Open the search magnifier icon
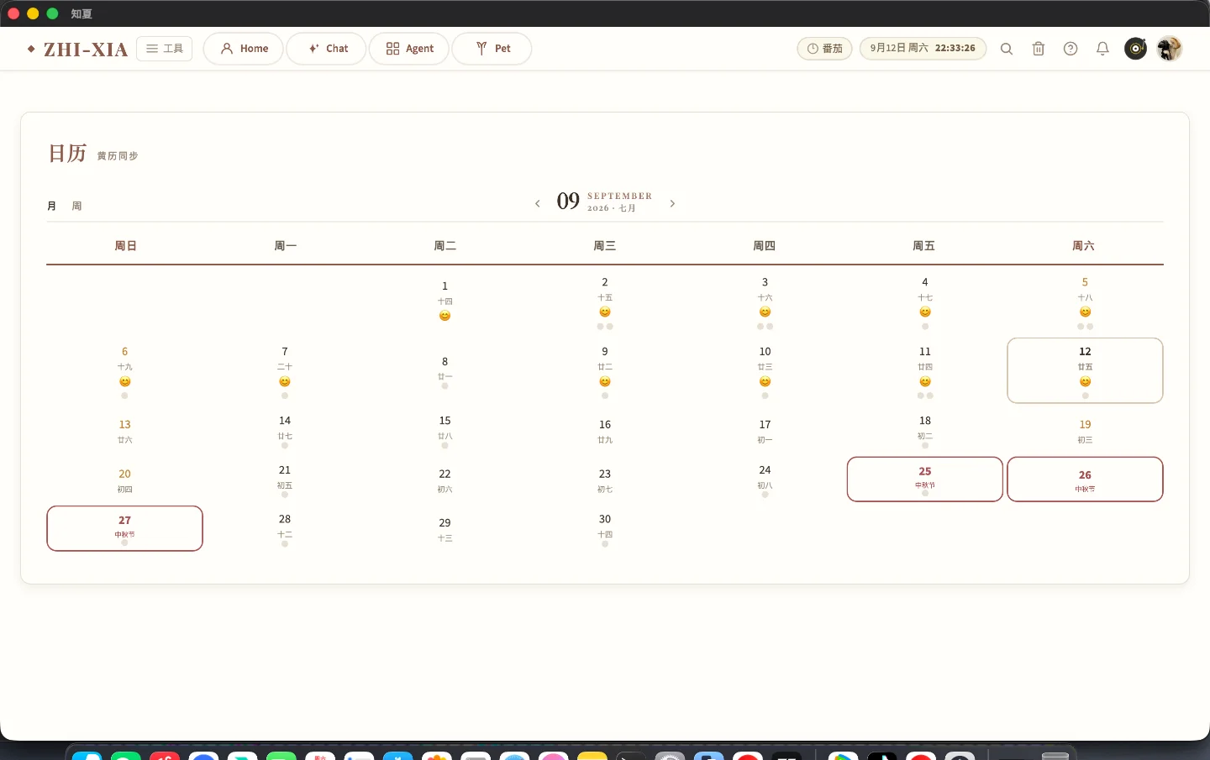The width and height of the screenshot is (1210, 760). 1007,49
